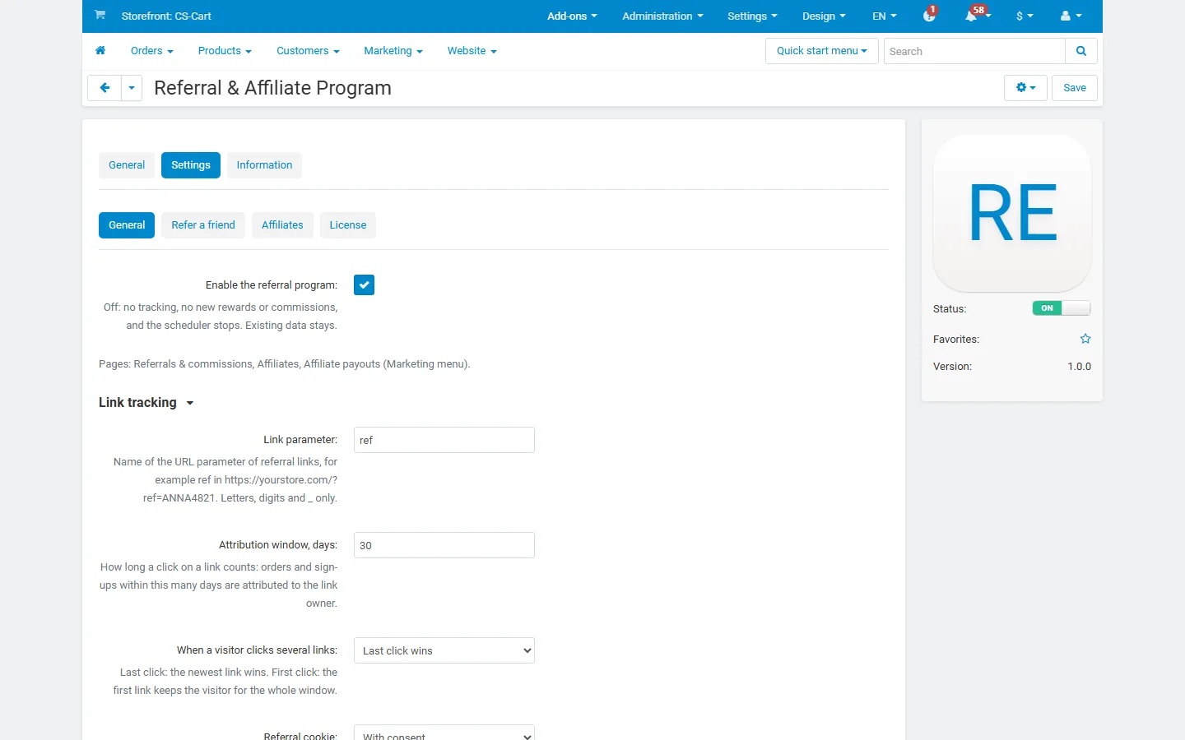Open the Marketing menu

click(393, 51)
